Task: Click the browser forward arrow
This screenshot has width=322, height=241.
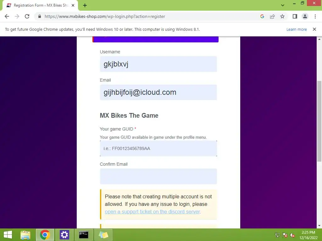Action: [x=17, y=16]
